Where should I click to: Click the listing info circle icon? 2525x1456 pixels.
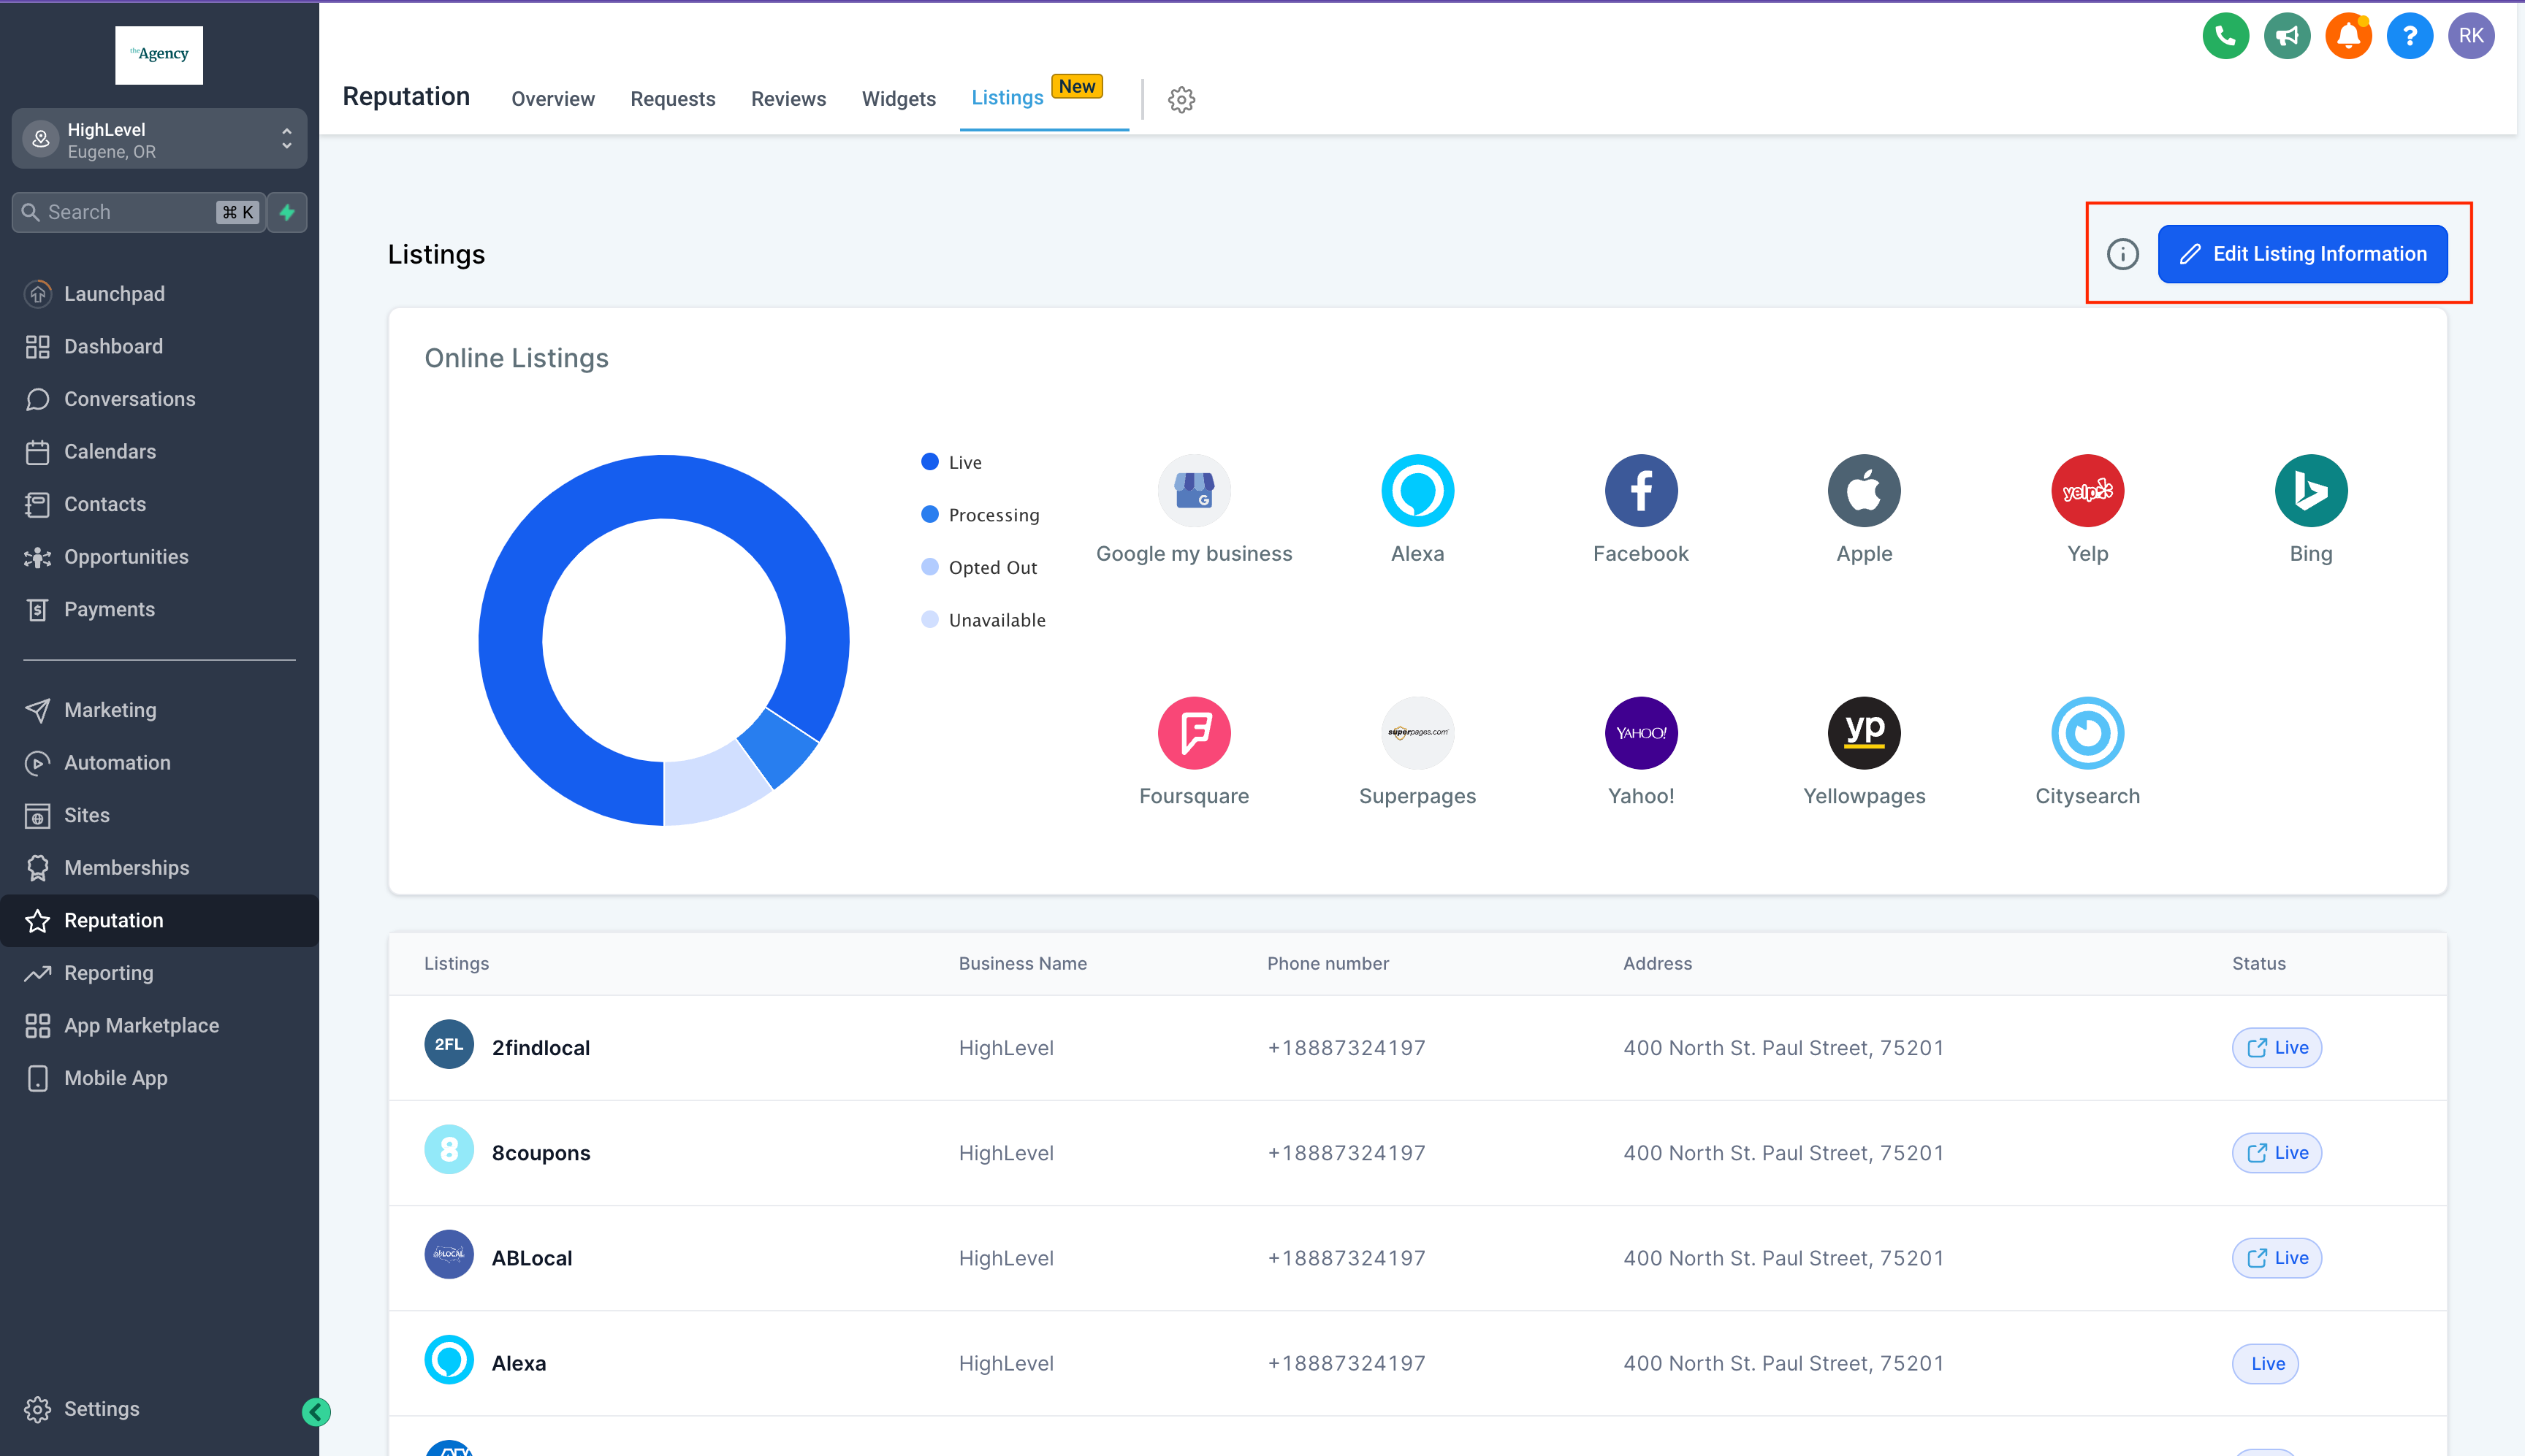tap(2122, 254)
